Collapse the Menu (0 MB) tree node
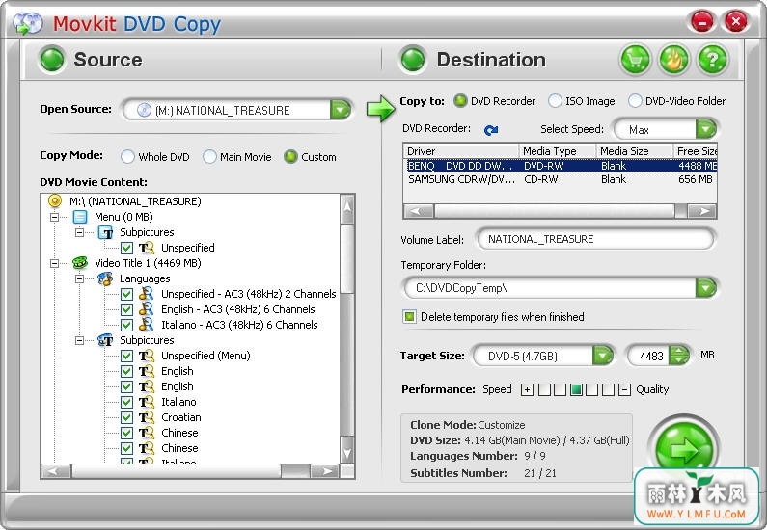 (54, 217)
